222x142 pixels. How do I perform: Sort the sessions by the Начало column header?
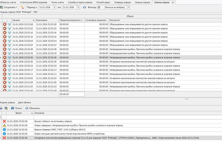(x=23, y=20)
